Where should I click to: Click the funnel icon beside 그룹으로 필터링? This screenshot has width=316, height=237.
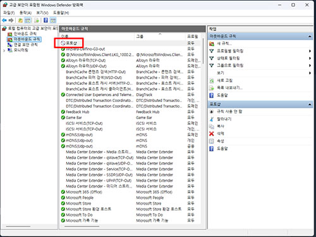coord(212,65)
